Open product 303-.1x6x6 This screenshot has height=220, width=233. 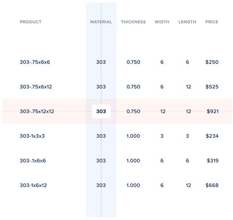tap(33, 160)
